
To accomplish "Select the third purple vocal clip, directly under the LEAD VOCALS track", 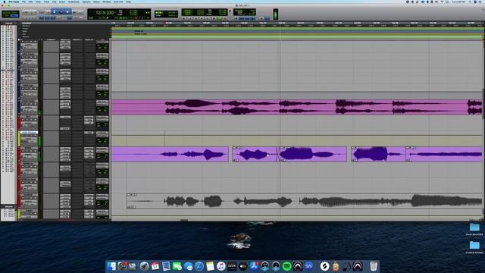I will [313, 154].
